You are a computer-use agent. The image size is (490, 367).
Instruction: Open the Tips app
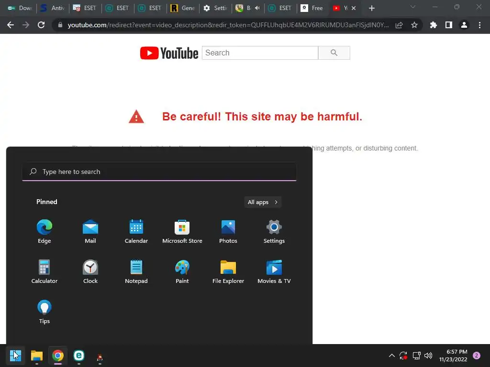click(45, 312)
